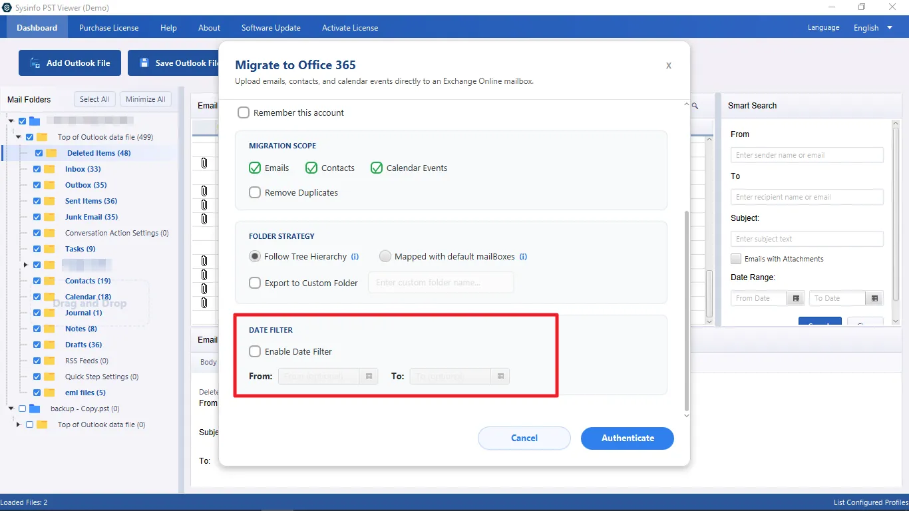Click the Outbox folder icon
Screen dimensions: 909x511
[x=49, y=185]
